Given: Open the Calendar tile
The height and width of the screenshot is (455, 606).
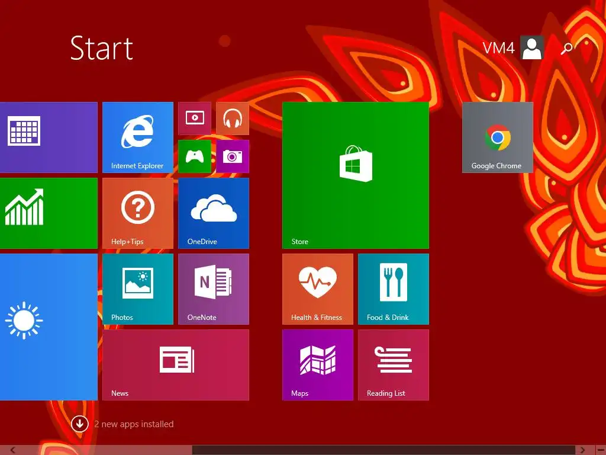Looking at the screenshot, I should click(x=49, y=137).
